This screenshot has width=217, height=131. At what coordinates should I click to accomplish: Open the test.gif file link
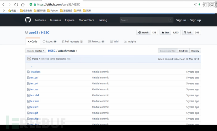click(x=34, y=113)
